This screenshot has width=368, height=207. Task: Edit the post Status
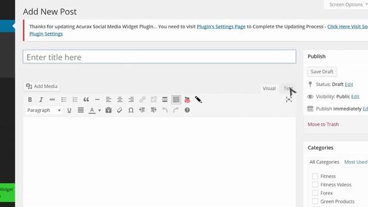(x=349, y=85)
